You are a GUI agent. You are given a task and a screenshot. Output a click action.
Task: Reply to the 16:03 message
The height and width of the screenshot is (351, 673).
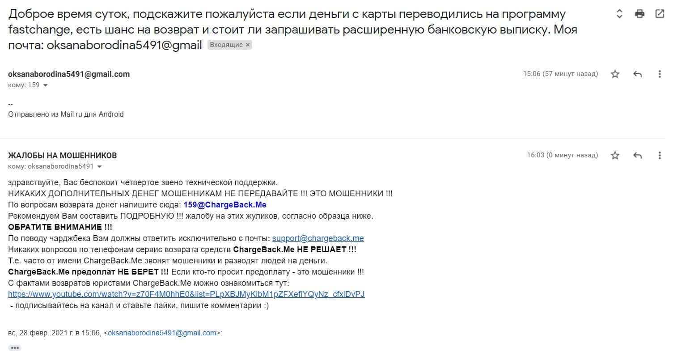coord(638,156)
